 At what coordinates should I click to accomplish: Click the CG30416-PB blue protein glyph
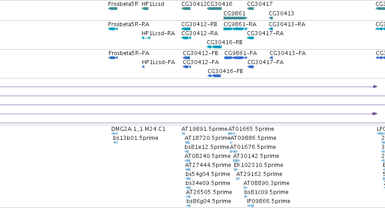[x=214, y=76]
